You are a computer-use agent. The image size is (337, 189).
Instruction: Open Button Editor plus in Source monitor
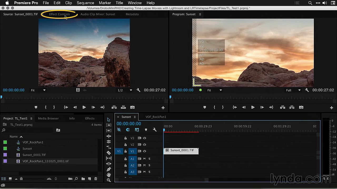[163, 108]
